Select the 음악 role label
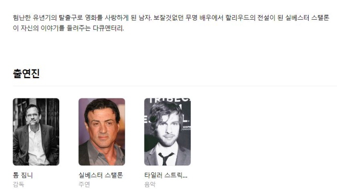Screen dimensions: 337x194 click(x=150, y=184)
